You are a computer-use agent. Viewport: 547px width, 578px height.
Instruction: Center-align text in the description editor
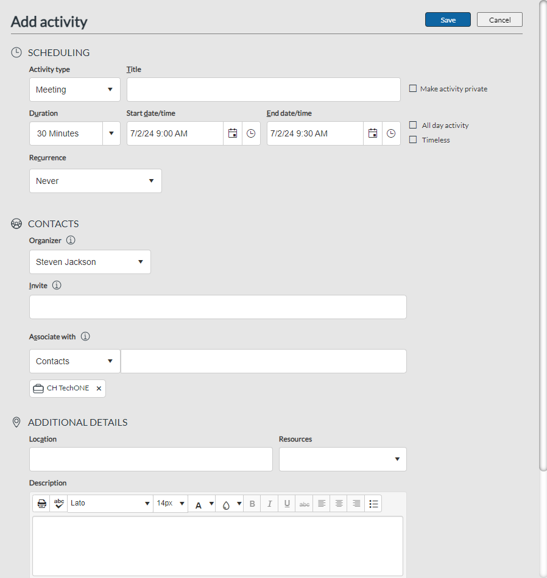coord(338,503)
